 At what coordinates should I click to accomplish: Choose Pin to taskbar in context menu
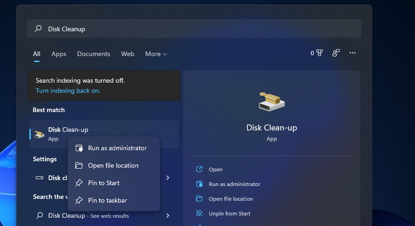point(114,200)
